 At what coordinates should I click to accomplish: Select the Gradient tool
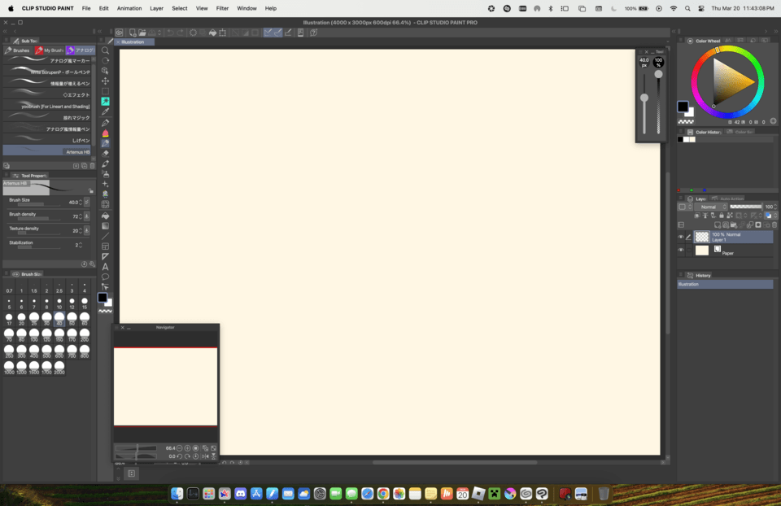coord(105,226)
